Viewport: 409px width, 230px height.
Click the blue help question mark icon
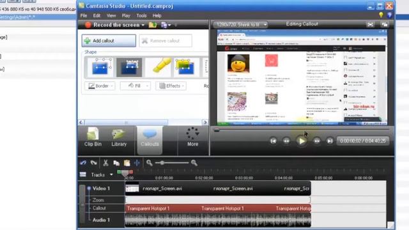tap(389, 15)
